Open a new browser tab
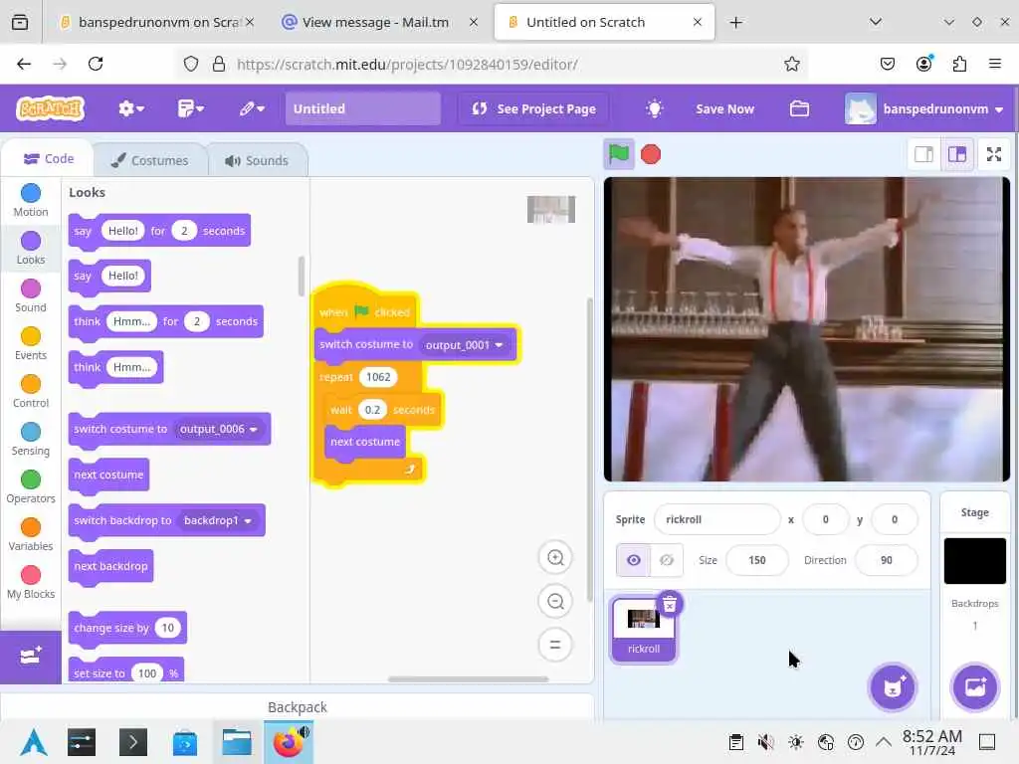 [x=735, y=22]
